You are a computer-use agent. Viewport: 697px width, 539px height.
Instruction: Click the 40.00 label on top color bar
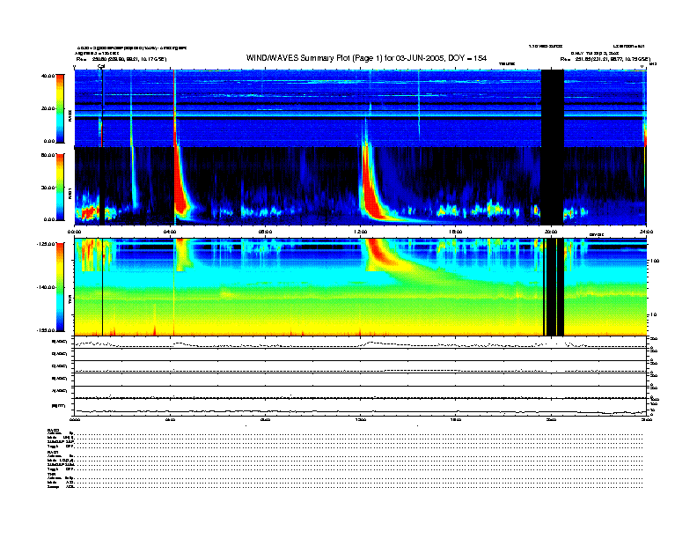48,76
